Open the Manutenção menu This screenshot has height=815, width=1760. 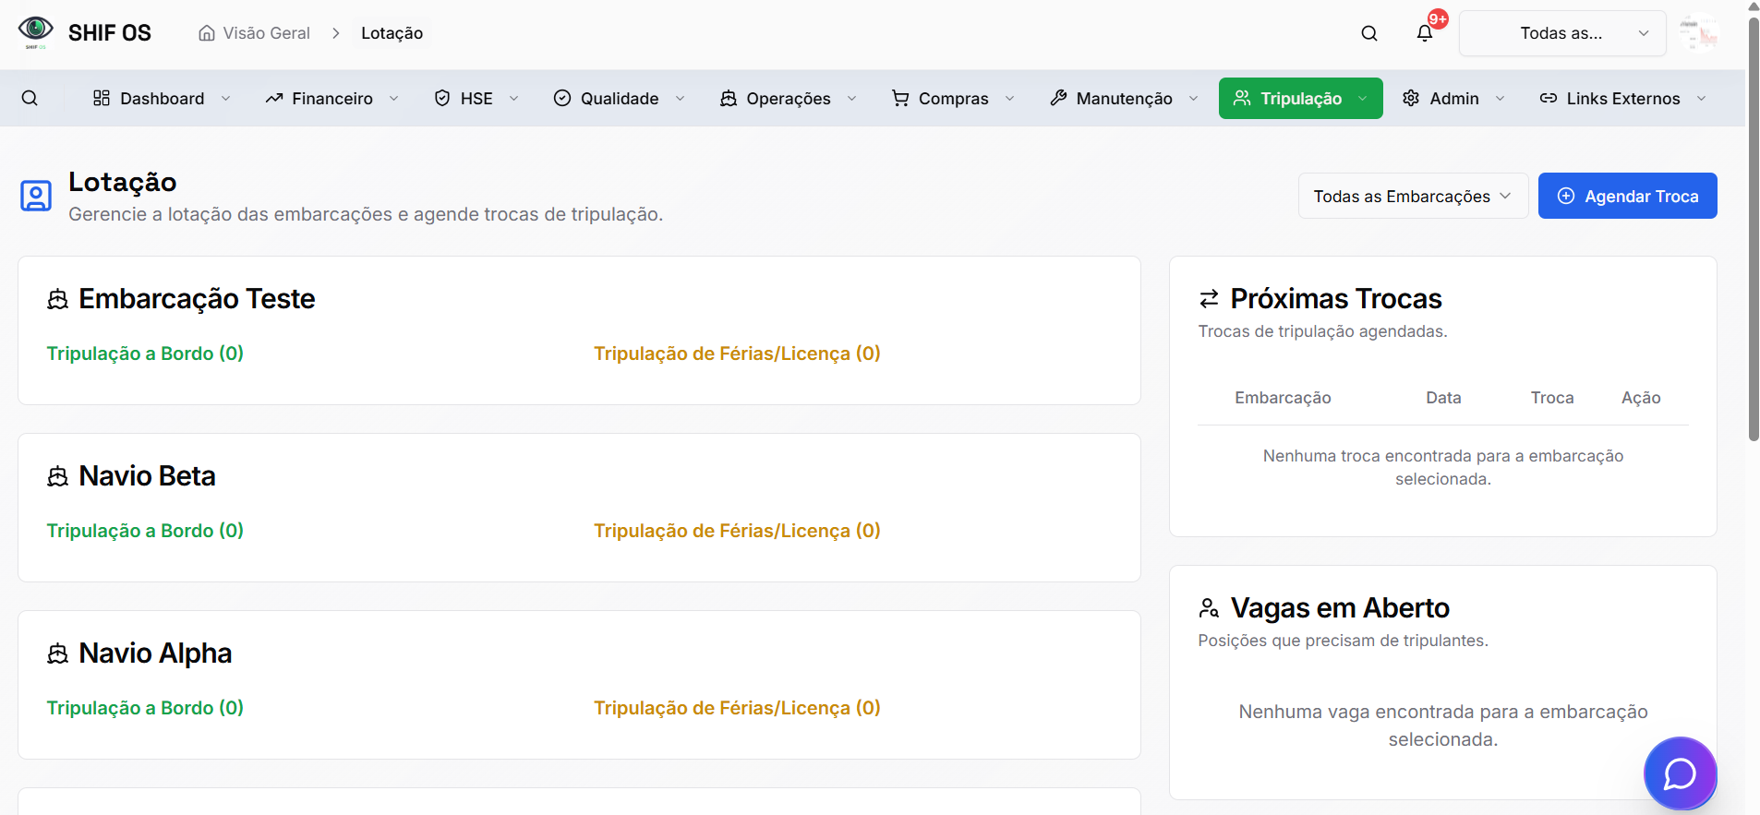(x=1123, y=98)
